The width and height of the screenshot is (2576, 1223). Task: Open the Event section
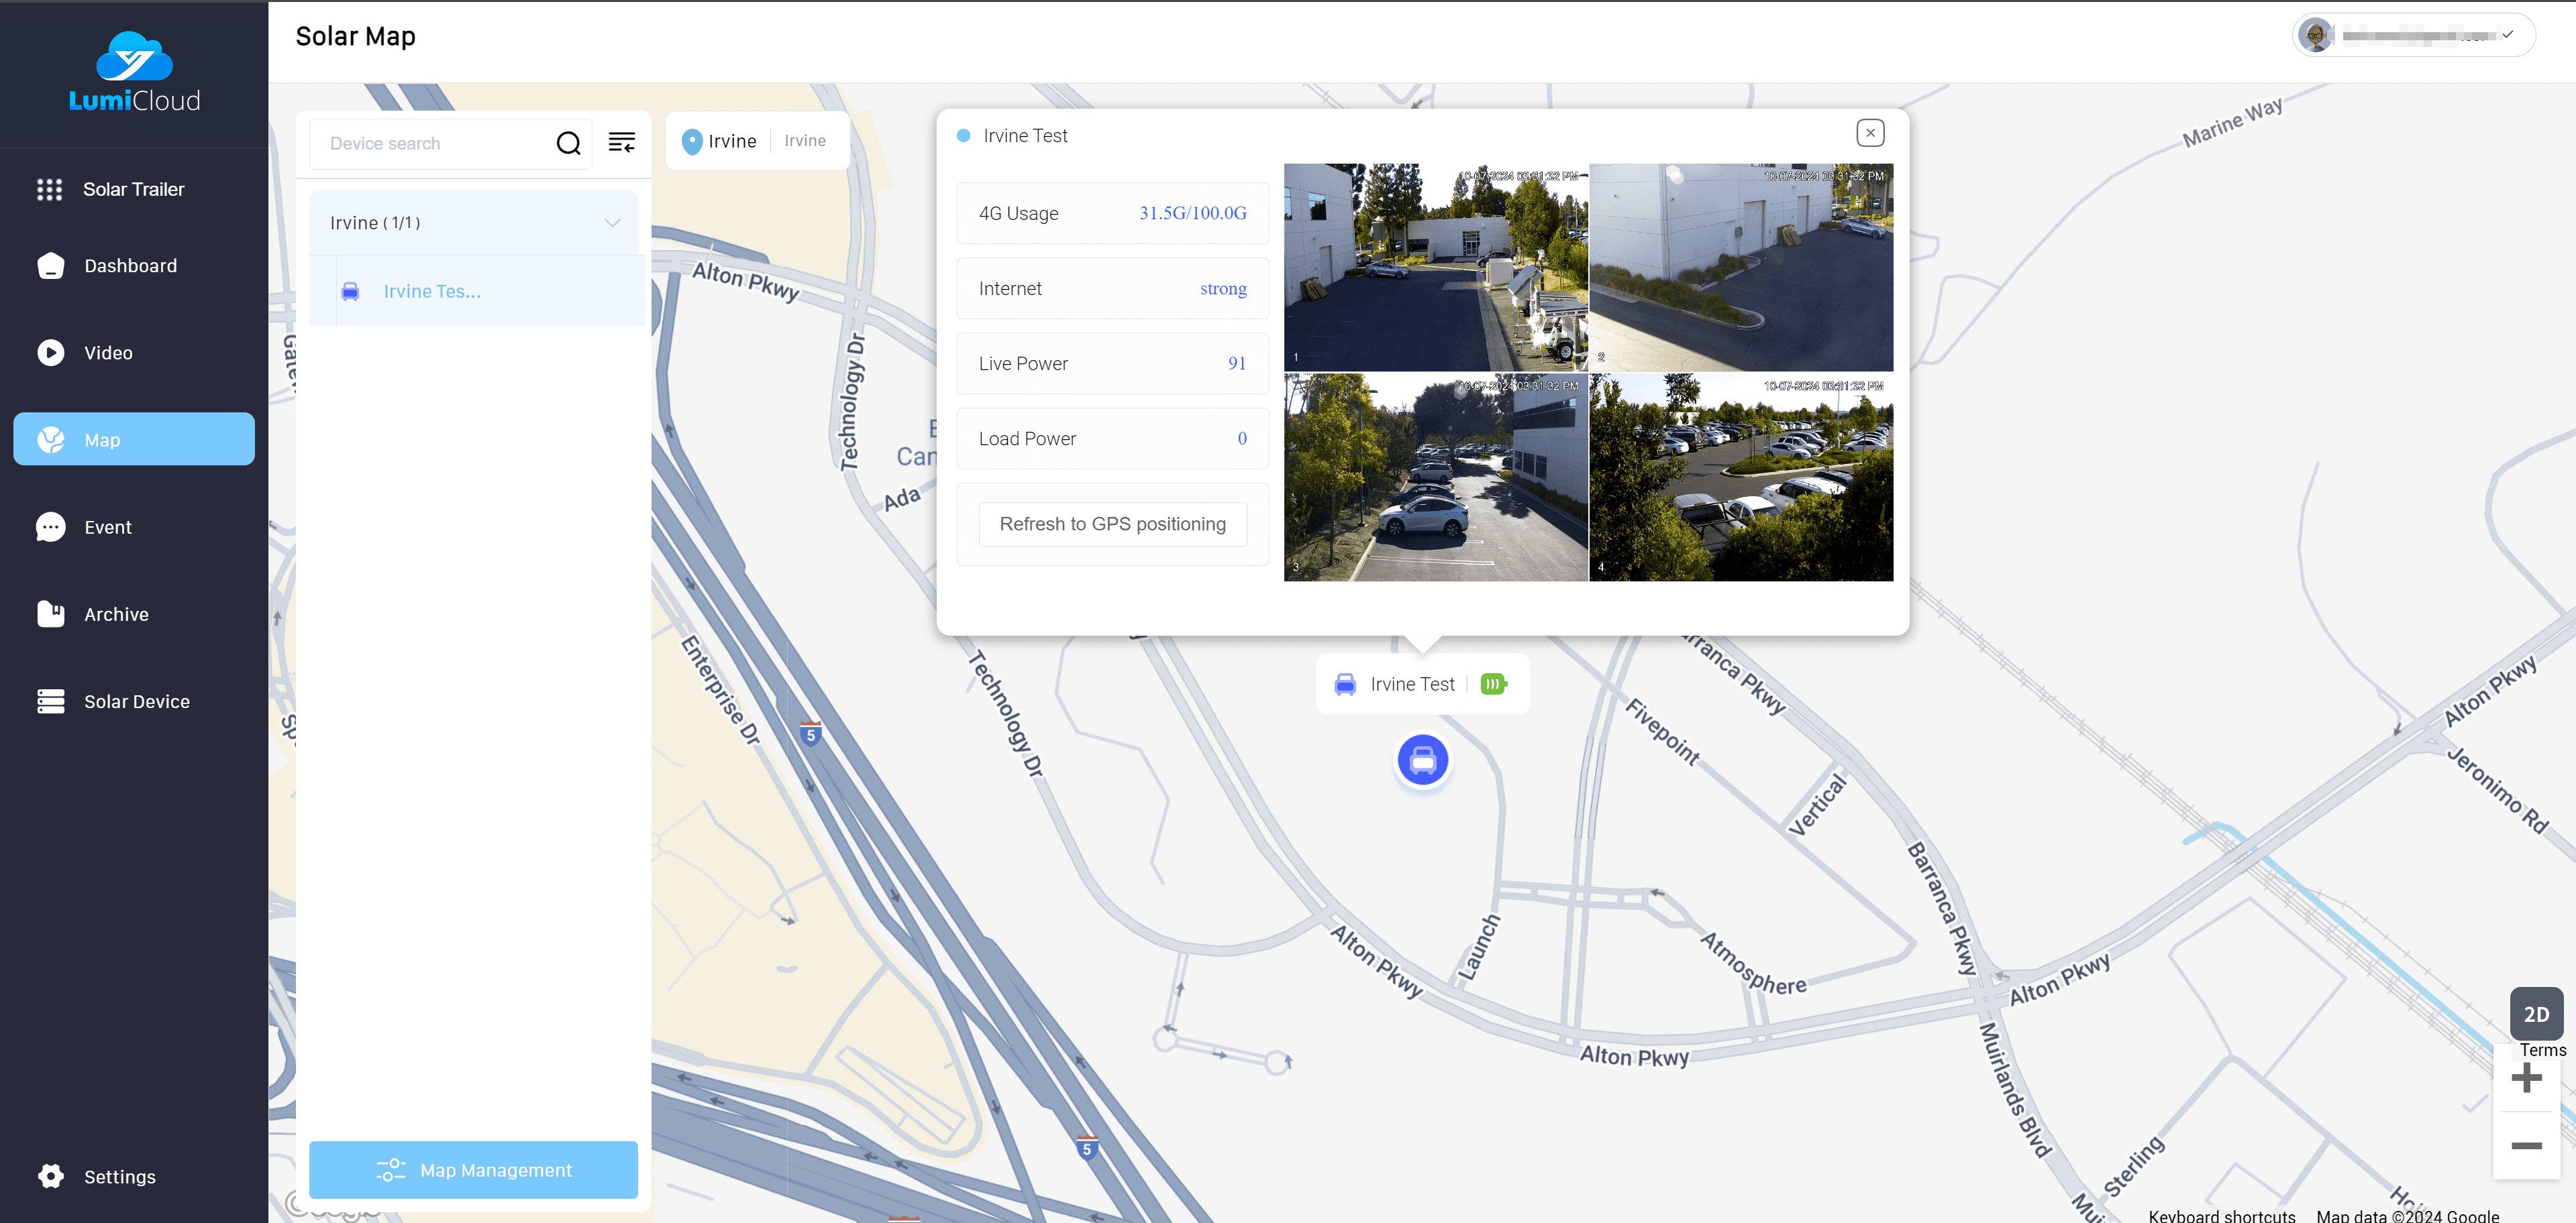[134, 526]
